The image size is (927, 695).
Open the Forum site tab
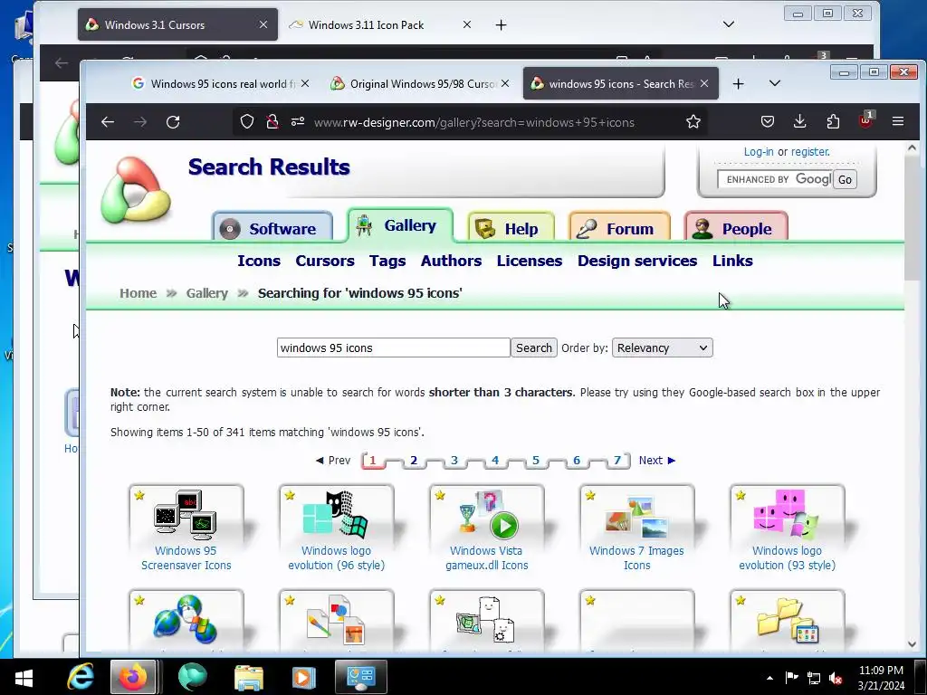point(619,228)
